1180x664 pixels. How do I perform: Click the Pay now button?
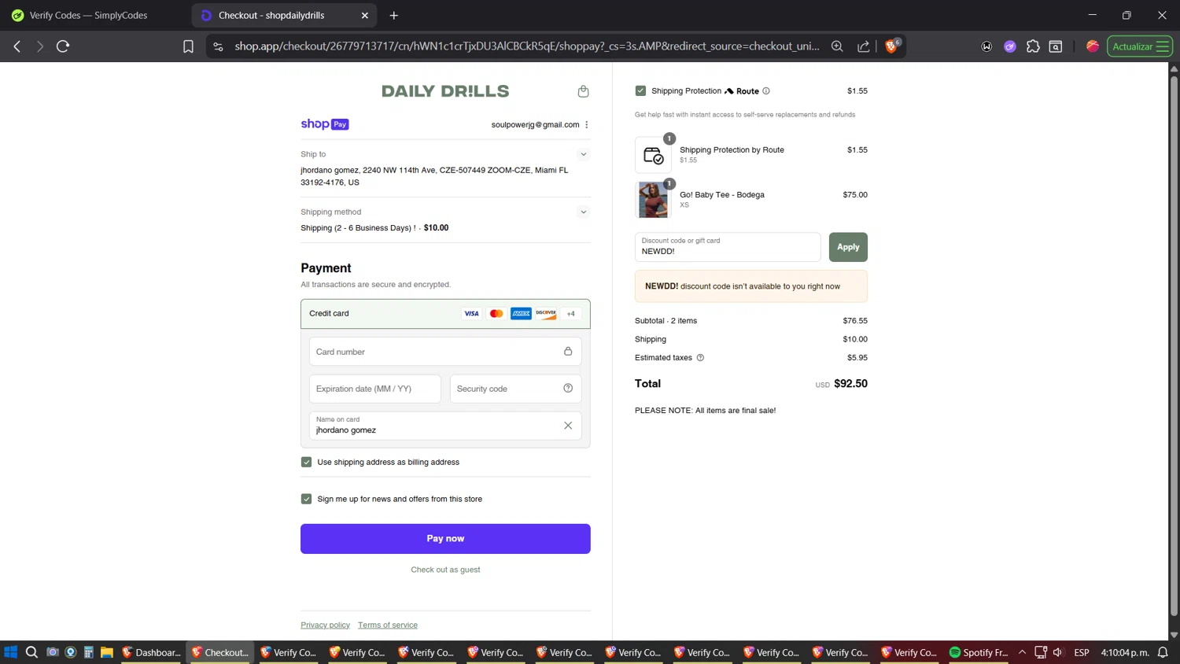pos(445,539)
